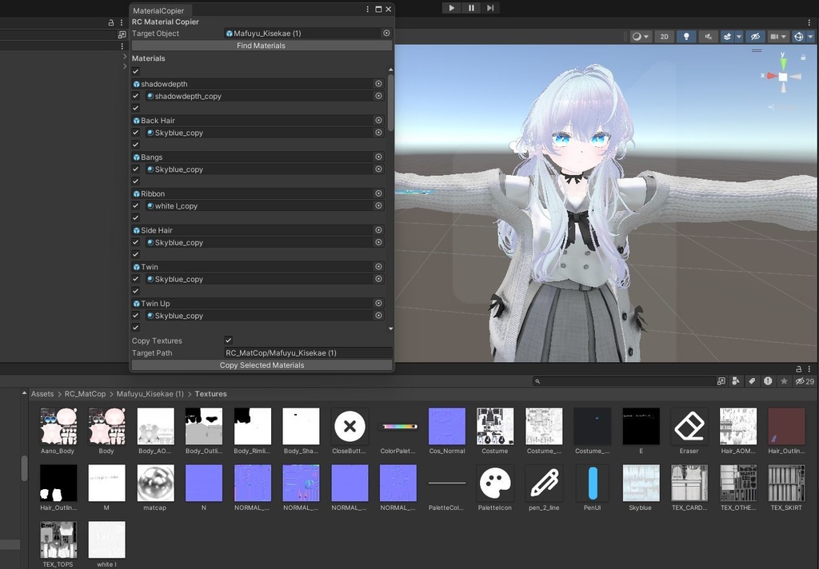Image resolution: width=819 pixels, height=569 pixels.
Task: Toggle 2D view mode in the Scene view
Action: [x=665, y=36]
